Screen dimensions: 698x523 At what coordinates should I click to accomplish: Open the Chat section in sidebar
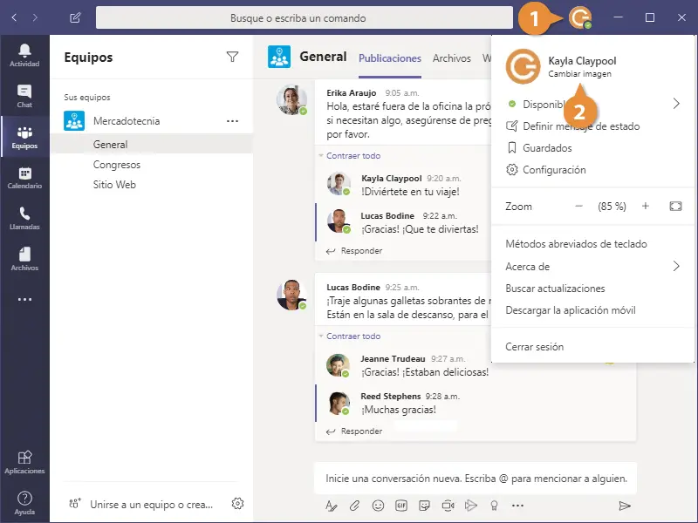(x=24, y=96)
